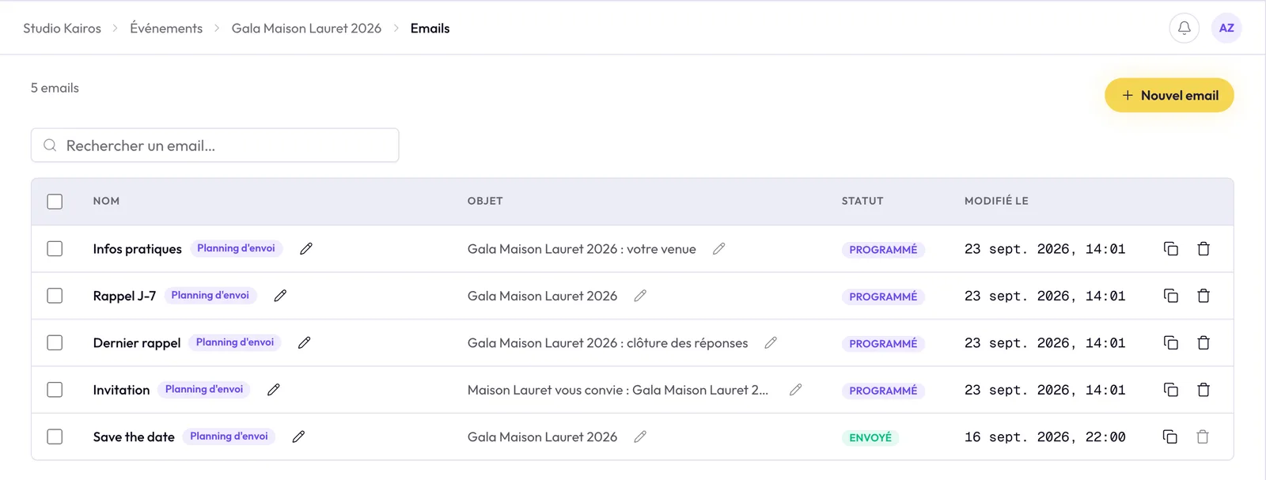Delete the Invitation email
The height and width of the screenshot is (480, 1266).
point(1203,390)
